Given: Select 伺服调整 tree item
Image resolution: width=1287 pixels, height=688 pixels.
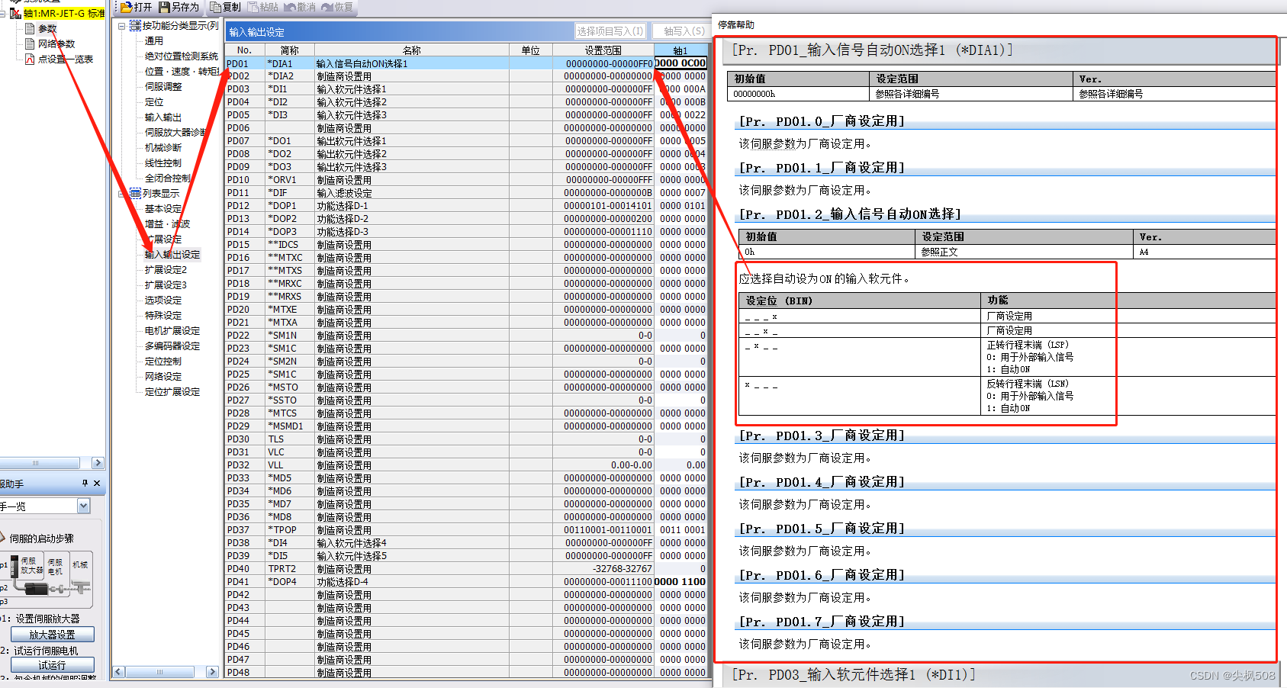Looking at the screenshot, I should 163,86.
